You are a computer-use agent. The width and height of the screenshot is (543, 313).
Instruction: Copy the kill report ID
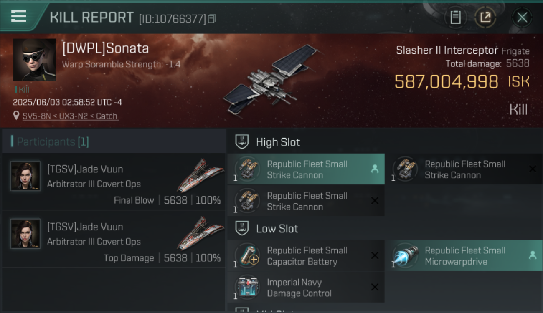point(212,19)
